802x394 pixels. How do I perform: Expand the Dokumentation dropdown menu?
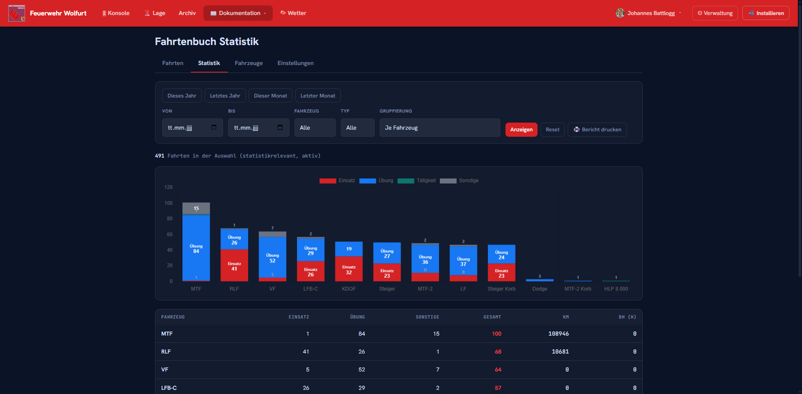pyautogui.click(x=238, y=13)
